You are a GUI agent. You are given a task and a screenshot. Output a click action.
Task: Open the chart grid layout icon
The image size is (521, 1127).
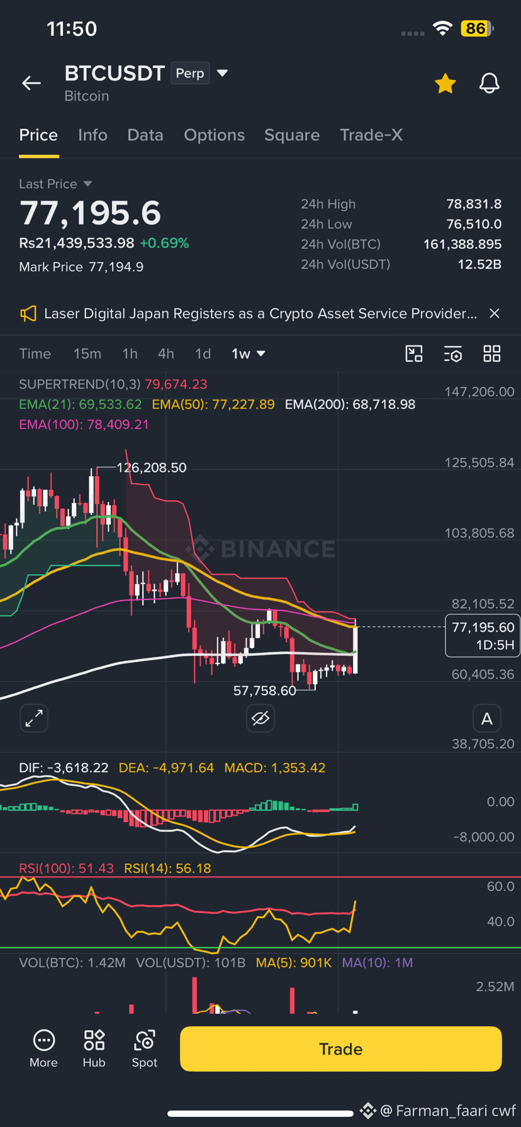(492, 353)
